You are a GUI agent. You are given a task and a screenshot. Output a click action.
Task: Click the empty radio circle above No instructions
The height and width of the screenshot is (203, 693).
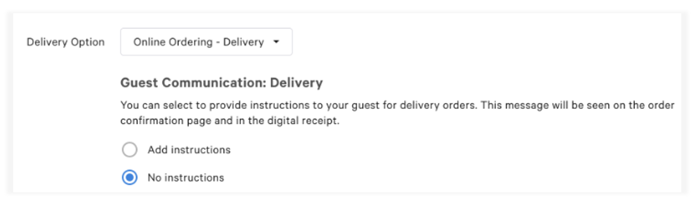click(130, 150)
